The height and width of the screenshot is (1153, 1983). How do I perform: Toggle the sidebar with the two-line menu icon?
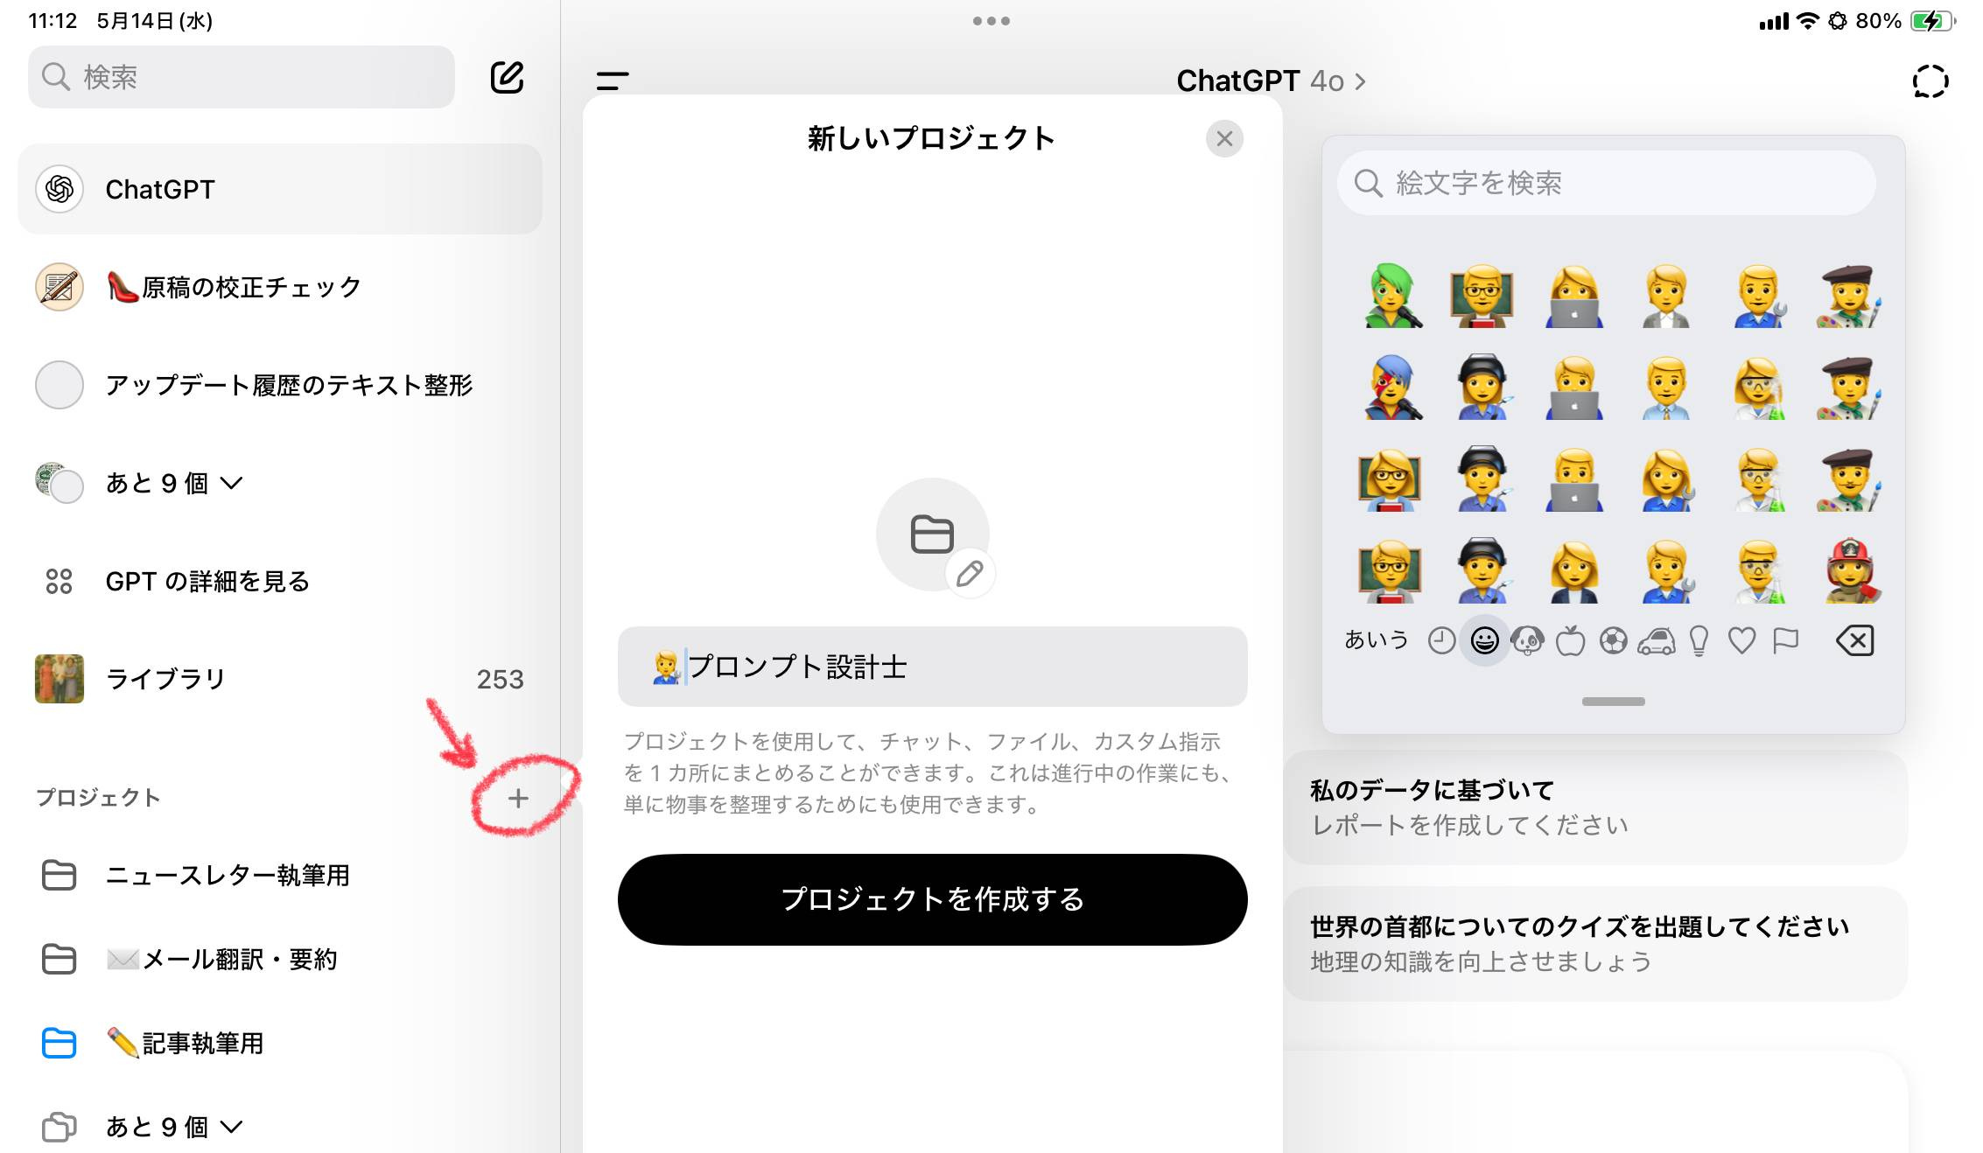(613, 81)
